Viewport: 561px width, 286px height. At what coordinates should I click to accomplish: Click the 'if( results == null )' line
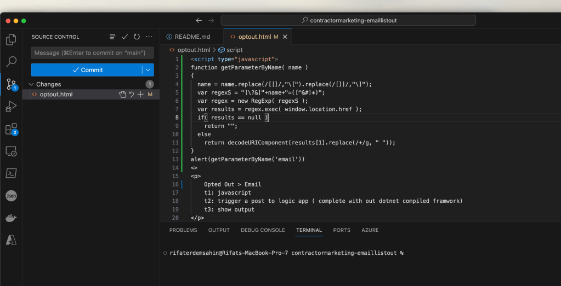tap(233, 118)
